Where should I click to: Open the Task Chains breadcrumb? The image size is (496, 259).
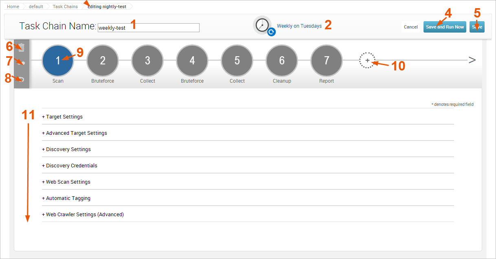pyautogui.click(x=65, y=7)
